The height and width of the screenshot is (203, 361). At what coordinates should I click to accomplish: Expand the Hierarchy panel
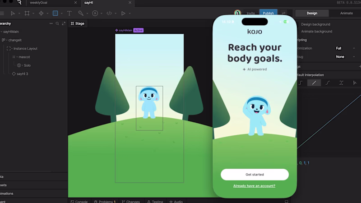64,23
